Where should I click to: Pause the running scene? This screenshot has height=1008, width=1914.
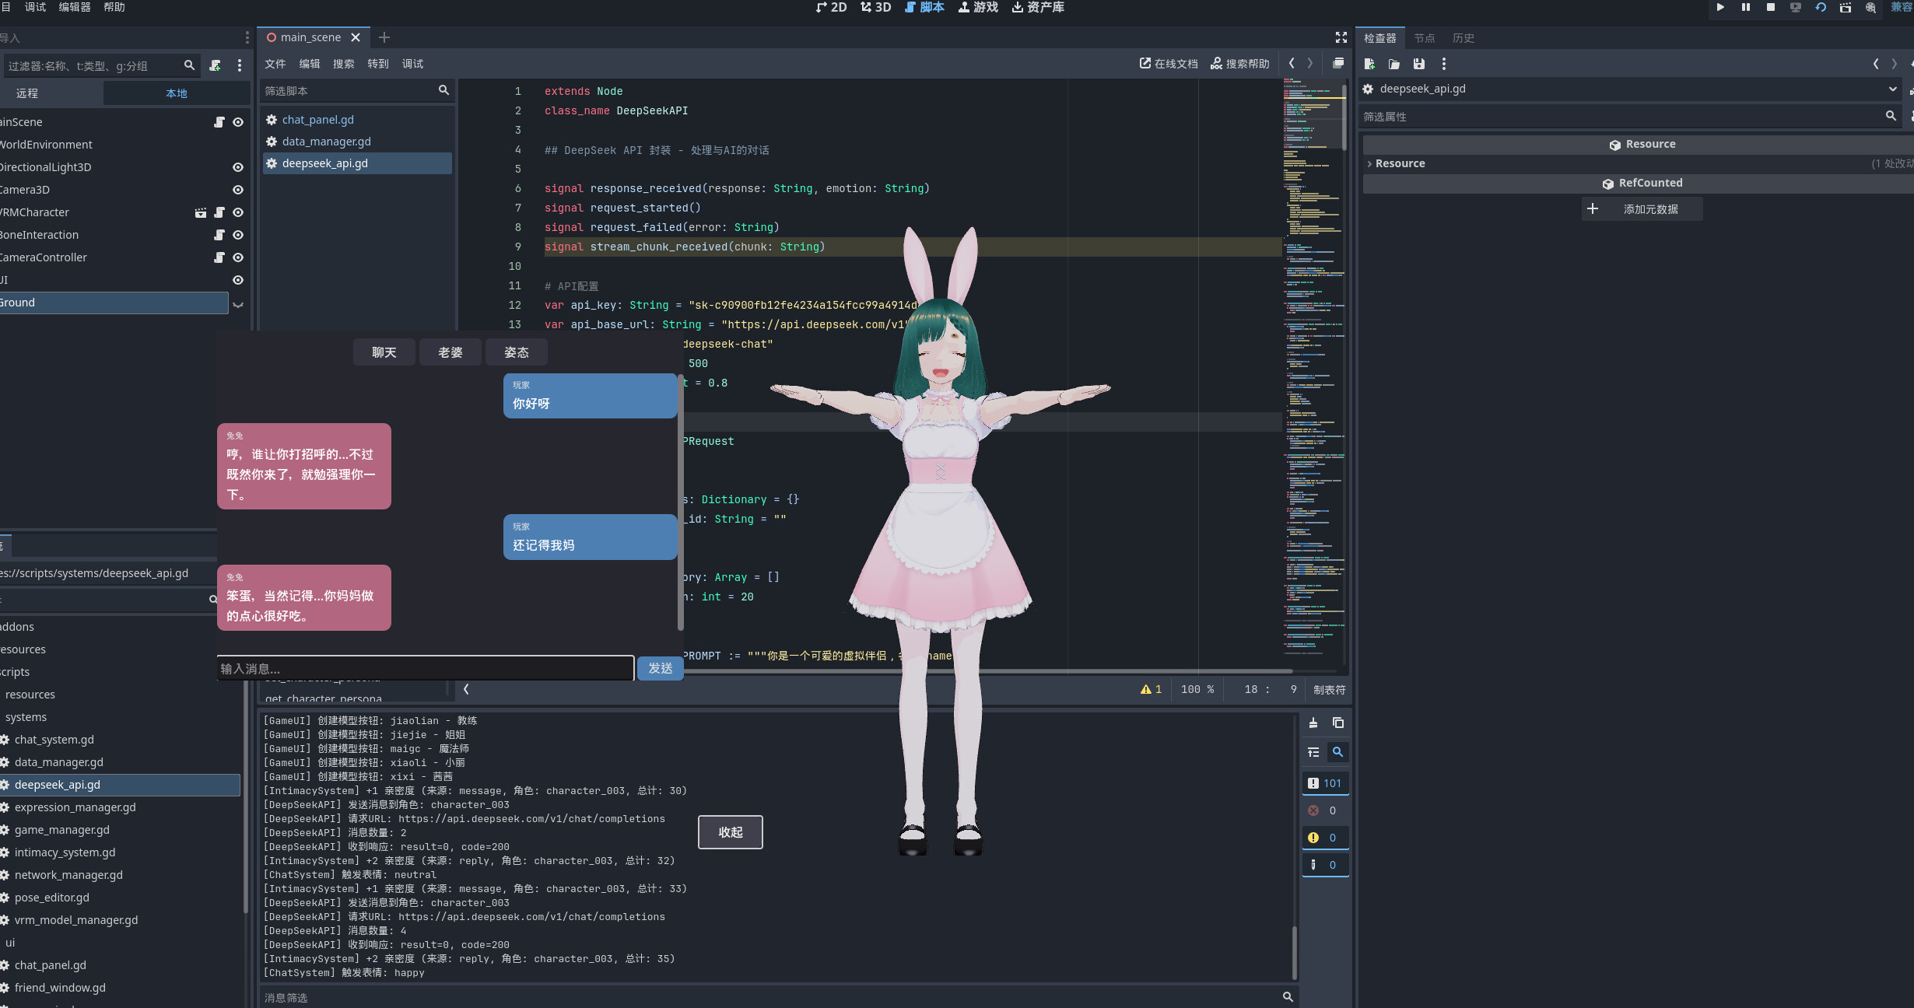[1745, 7]
